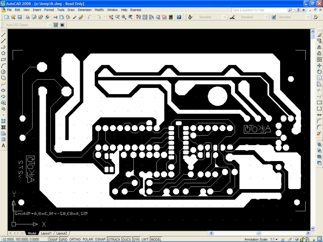
Task: Select the Arc draw tool
Action: point(3,66)
